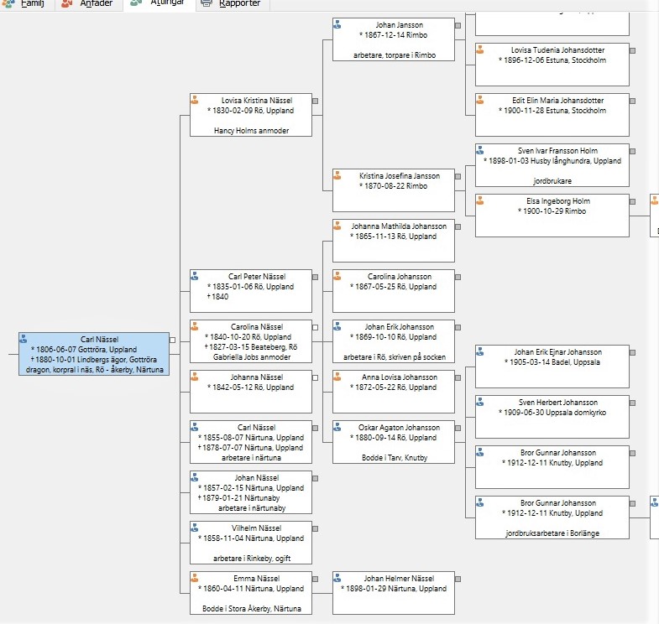Click the female icon on Lovisa Kristina Nässel's box
The height and width of the screenshot is (624, 659).
click(x=195, y=100)
